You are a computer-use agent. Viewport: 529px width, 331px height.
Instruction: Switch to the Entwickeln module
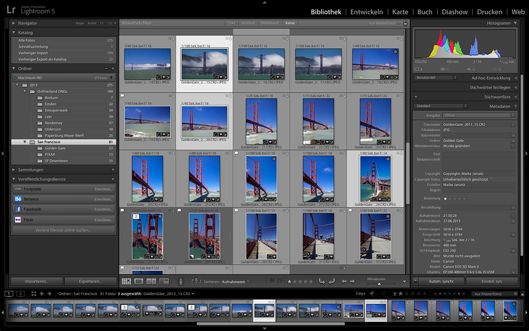click(x=366, y=12)
